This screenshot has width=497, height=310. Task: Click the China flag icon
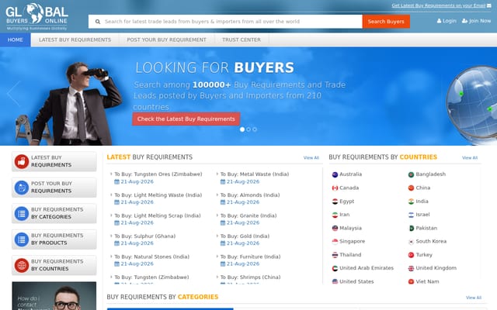pyautogui.click(x=411, y=188)
